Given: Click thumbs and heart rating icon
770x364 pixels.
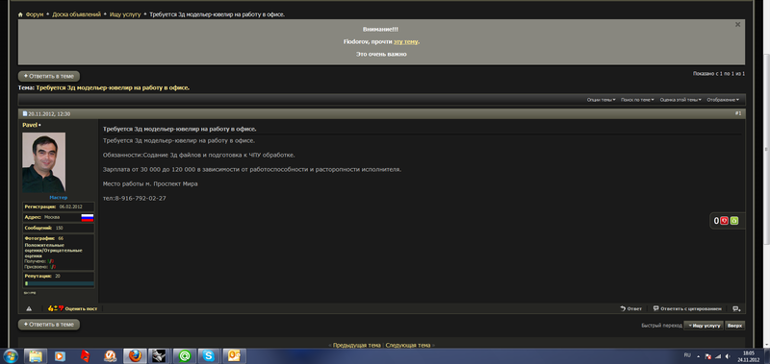Looking at the screenshot, I should click(x=56, y=308).
